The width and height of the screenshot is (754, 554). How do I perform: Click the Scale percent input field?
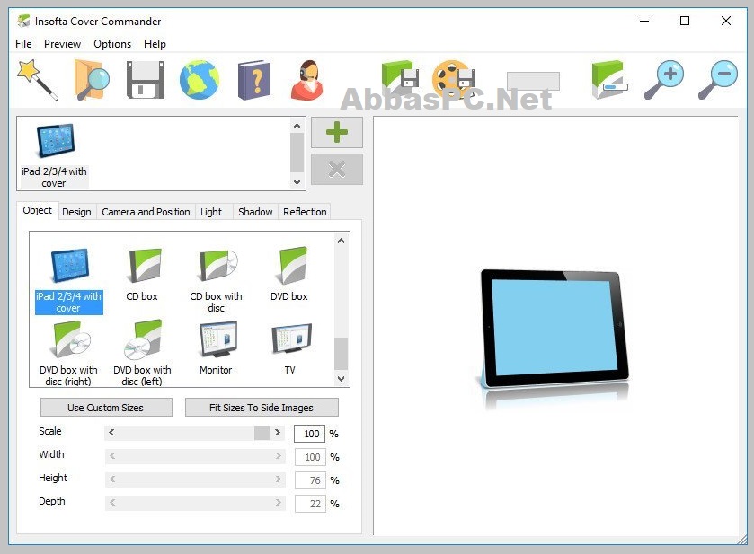pyautogui.click(x=310, y=434)
